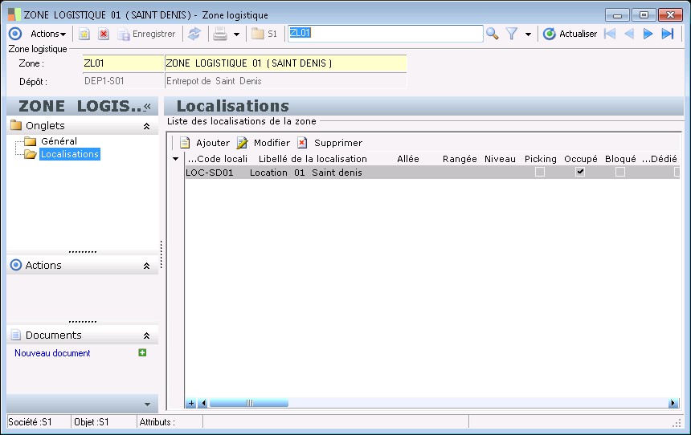Click the print icon in toolbar
This screenshot has width=691, height=435.
(x=219, y=34)
